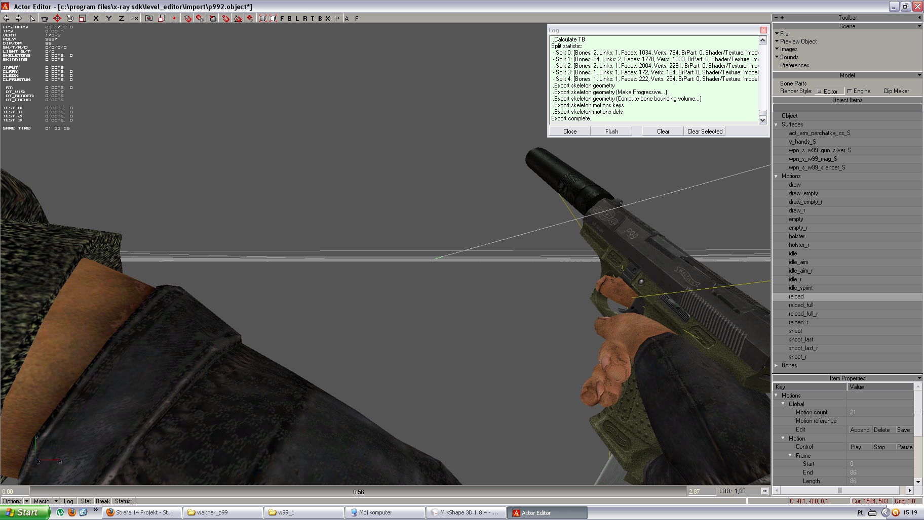Click the Undo arrow in the toolbar
Viewport: 924px width, 520px height.
click(x=7, y=18)
